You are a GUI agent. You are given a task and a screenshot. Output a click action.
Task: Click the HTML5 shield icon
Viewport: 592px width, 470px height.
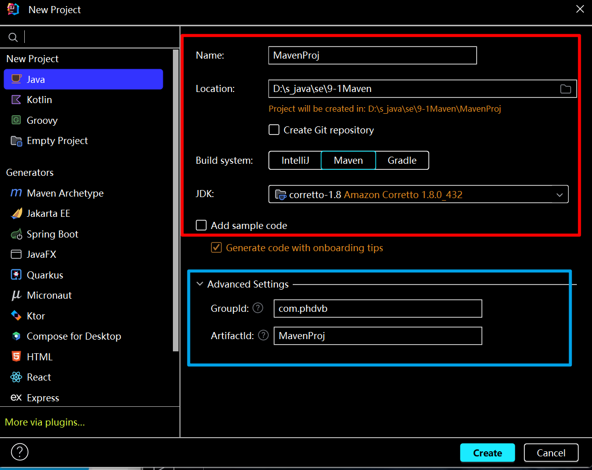tap(16, 356)
